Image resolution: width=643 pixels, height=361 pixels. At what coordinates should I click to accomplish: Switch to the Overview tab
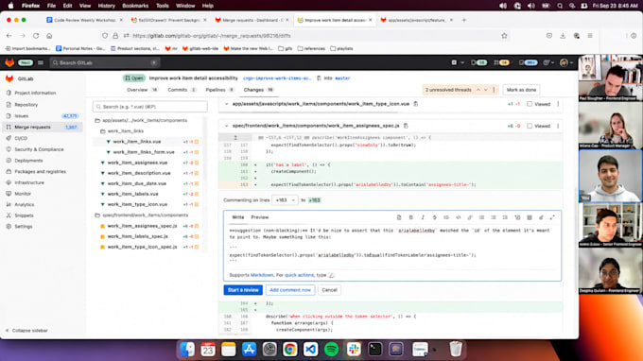pyautogui.click(x=142, y=90)
